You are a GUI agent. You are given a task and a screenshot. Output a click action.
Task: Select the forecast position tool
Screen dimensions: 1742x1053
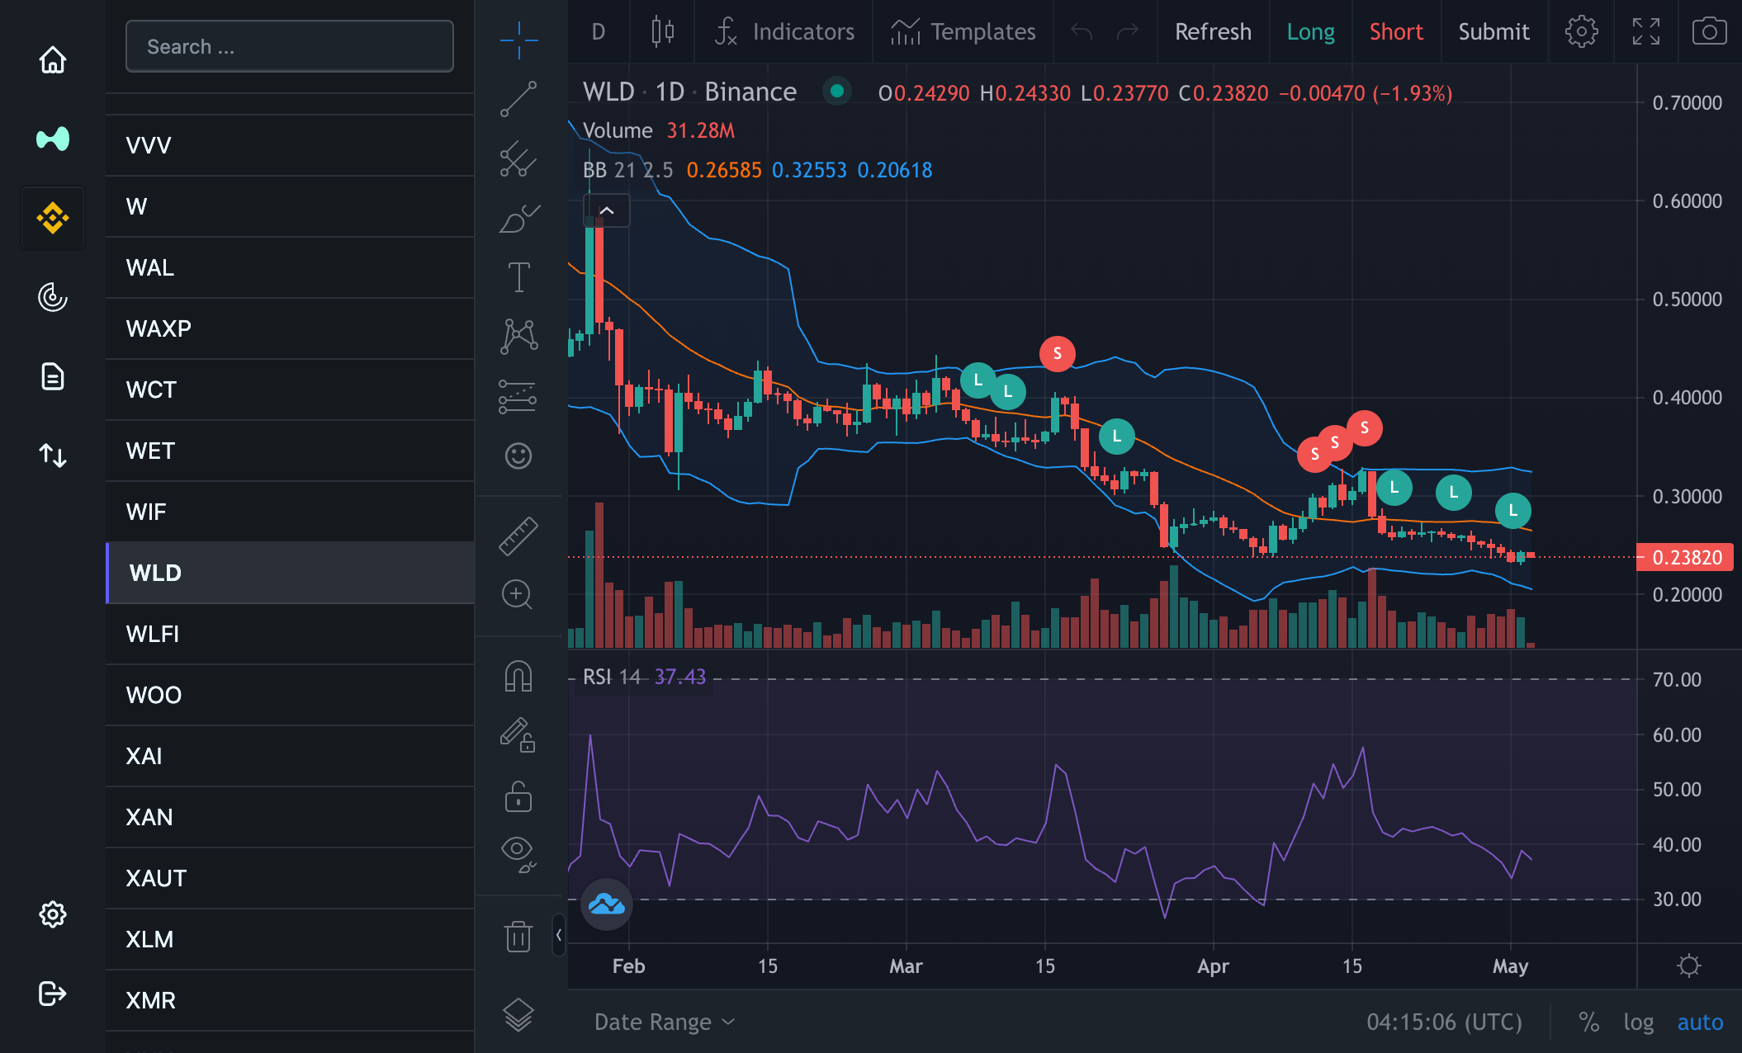point(518,396)
